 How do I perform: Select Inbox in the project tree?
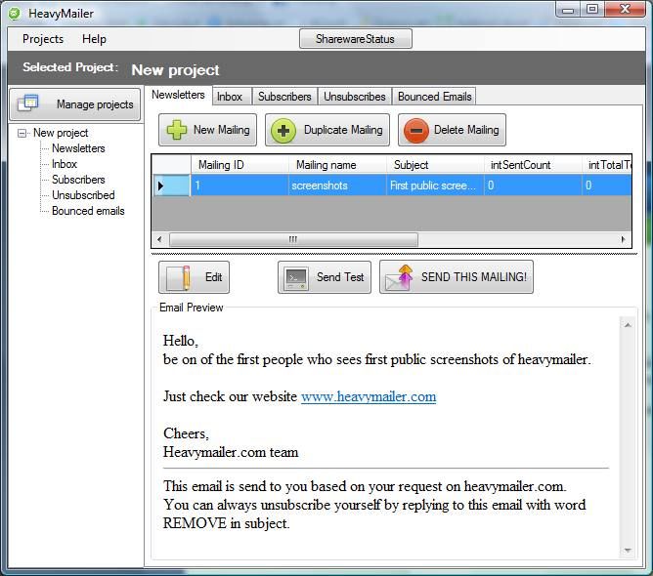(x=65, y=164)
